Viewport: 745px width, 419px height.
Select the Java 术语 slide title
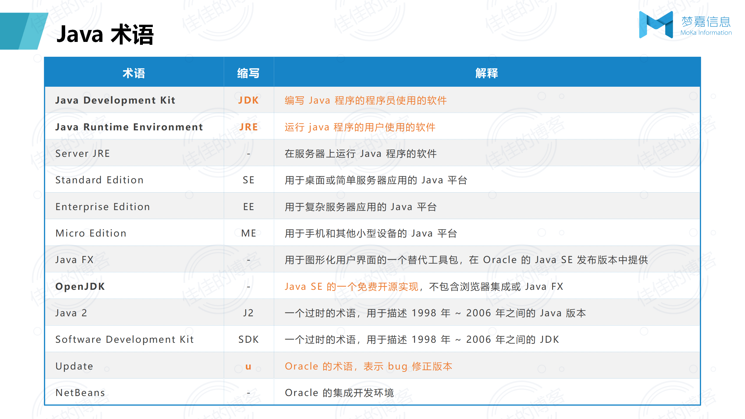105,34
